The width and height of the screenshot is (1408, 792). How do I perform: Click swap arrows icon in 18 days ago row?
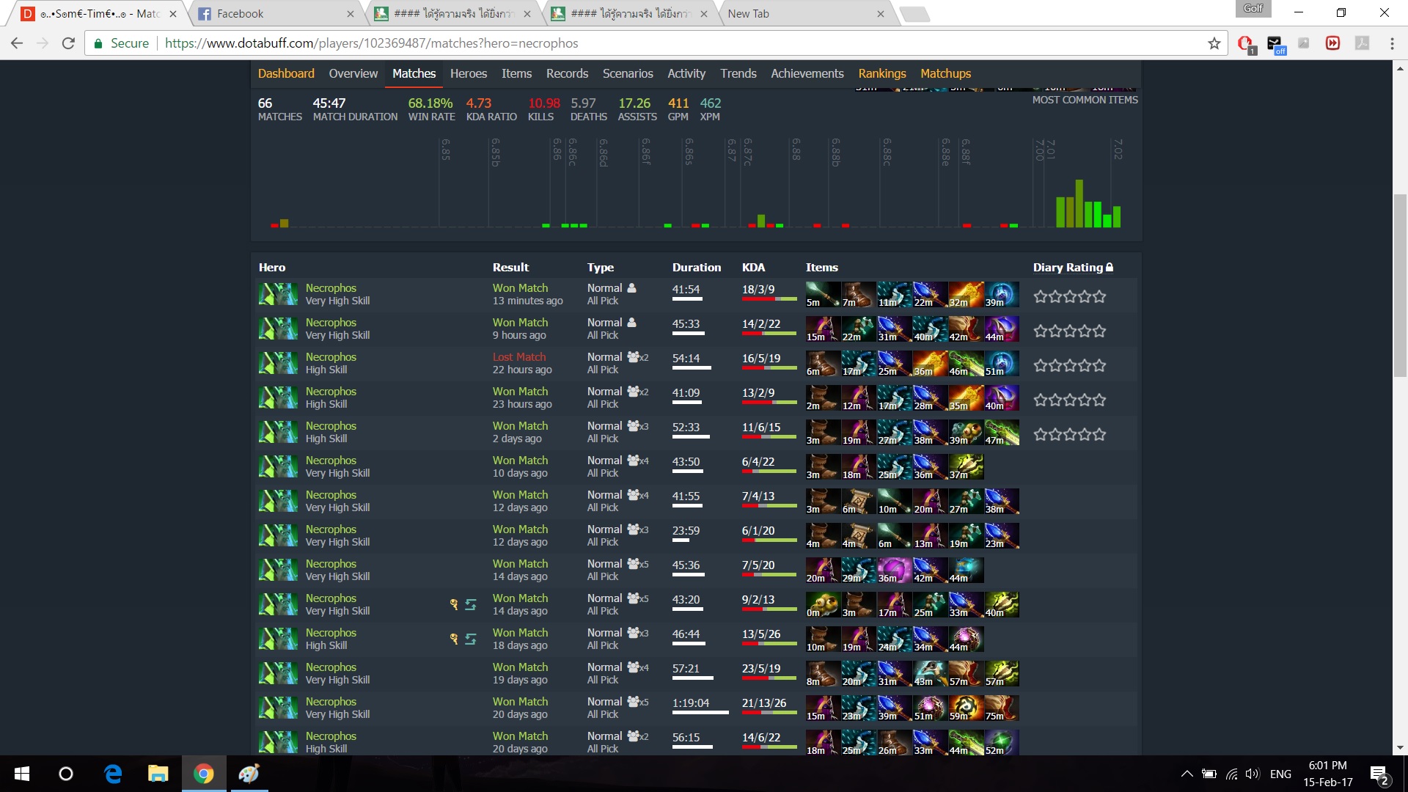[471, 639]
